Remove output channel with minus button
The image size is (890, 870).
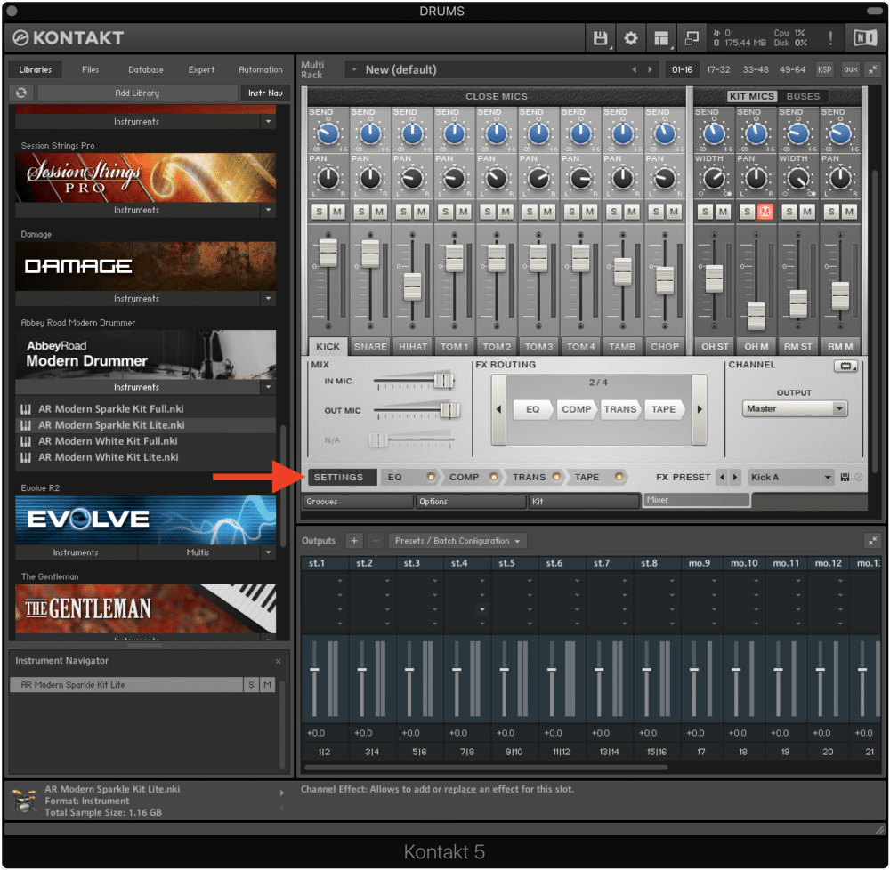376,541
